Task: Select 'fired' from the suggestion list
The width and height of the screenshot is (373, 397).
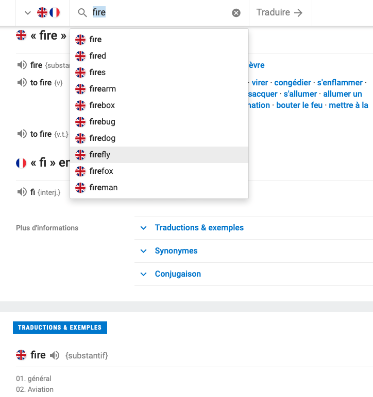Action: point(97,56)
